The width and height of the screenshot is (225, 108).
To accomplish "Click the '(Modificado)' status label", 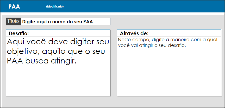I will coord(55,6).
